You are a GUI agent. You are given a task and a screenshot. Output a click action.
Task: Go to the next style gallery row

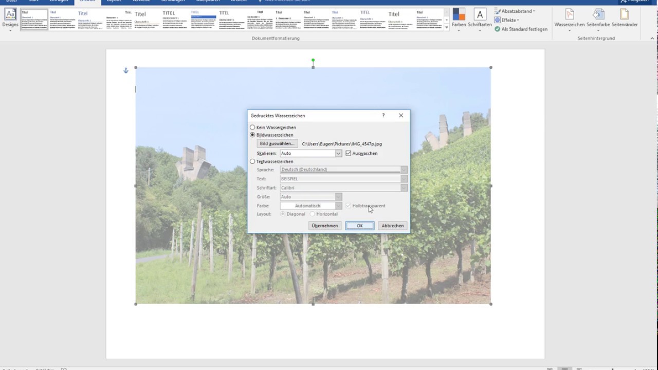[447, 20]
